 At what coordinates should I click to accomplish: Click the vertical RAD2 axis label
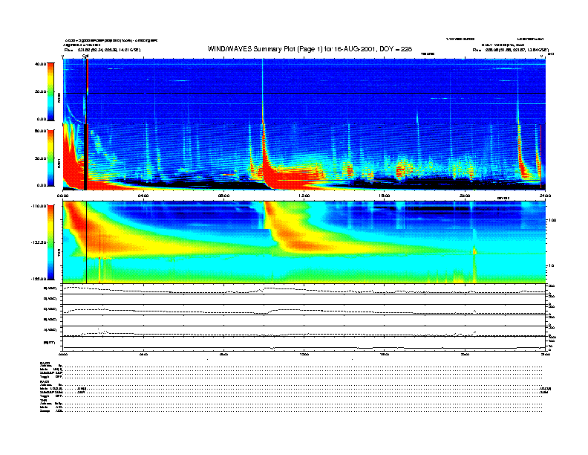pos(59,97)
